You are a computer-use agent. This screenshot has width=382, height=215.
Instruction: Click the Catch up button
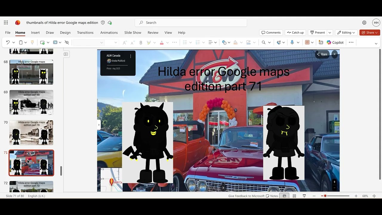295,33
